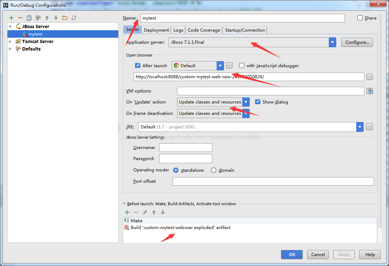Switch to the Server tab
Viewport: 389px width, 266px height.
pos(133,30)
